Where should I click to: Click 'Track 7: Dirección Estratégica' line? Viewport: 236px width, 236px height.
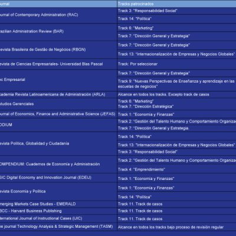click(146, 107)
